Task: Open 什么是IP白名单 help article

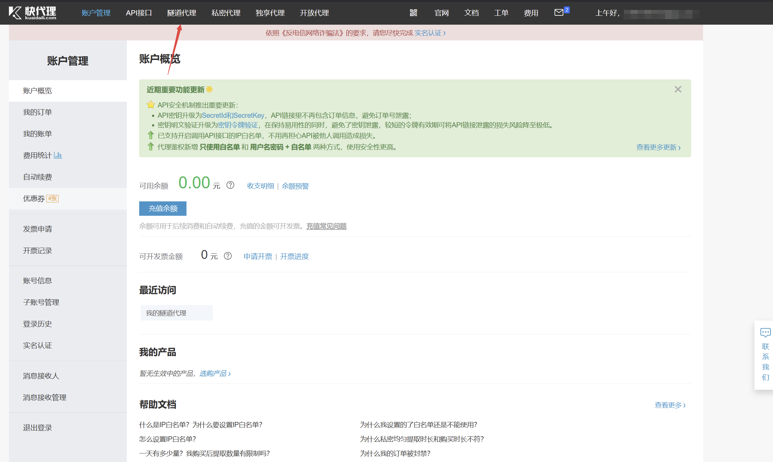Action: [201, 425]
